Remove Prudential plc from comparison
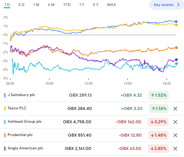This screenshot has width=184, height=157. tap(175, 136)
